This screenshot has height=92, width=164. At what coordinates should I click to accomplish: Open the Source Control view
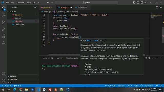click(x=3, y=22)
